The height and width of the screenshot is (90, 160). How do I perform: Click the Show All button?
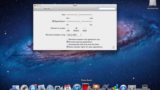[47, 8]
